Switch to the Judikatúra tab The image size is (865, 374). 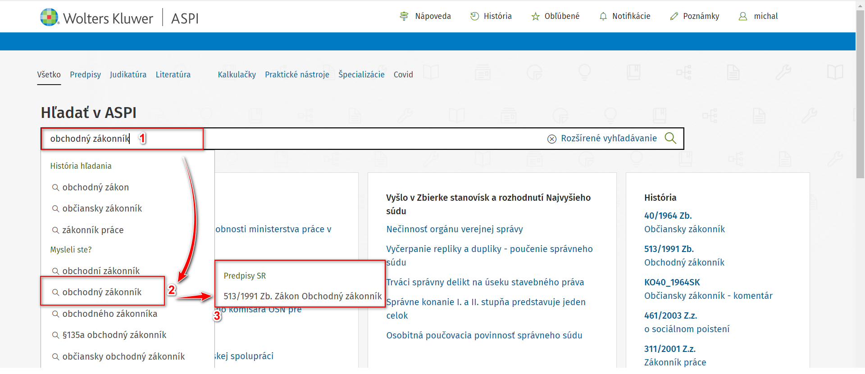click(x=128, y=75)
